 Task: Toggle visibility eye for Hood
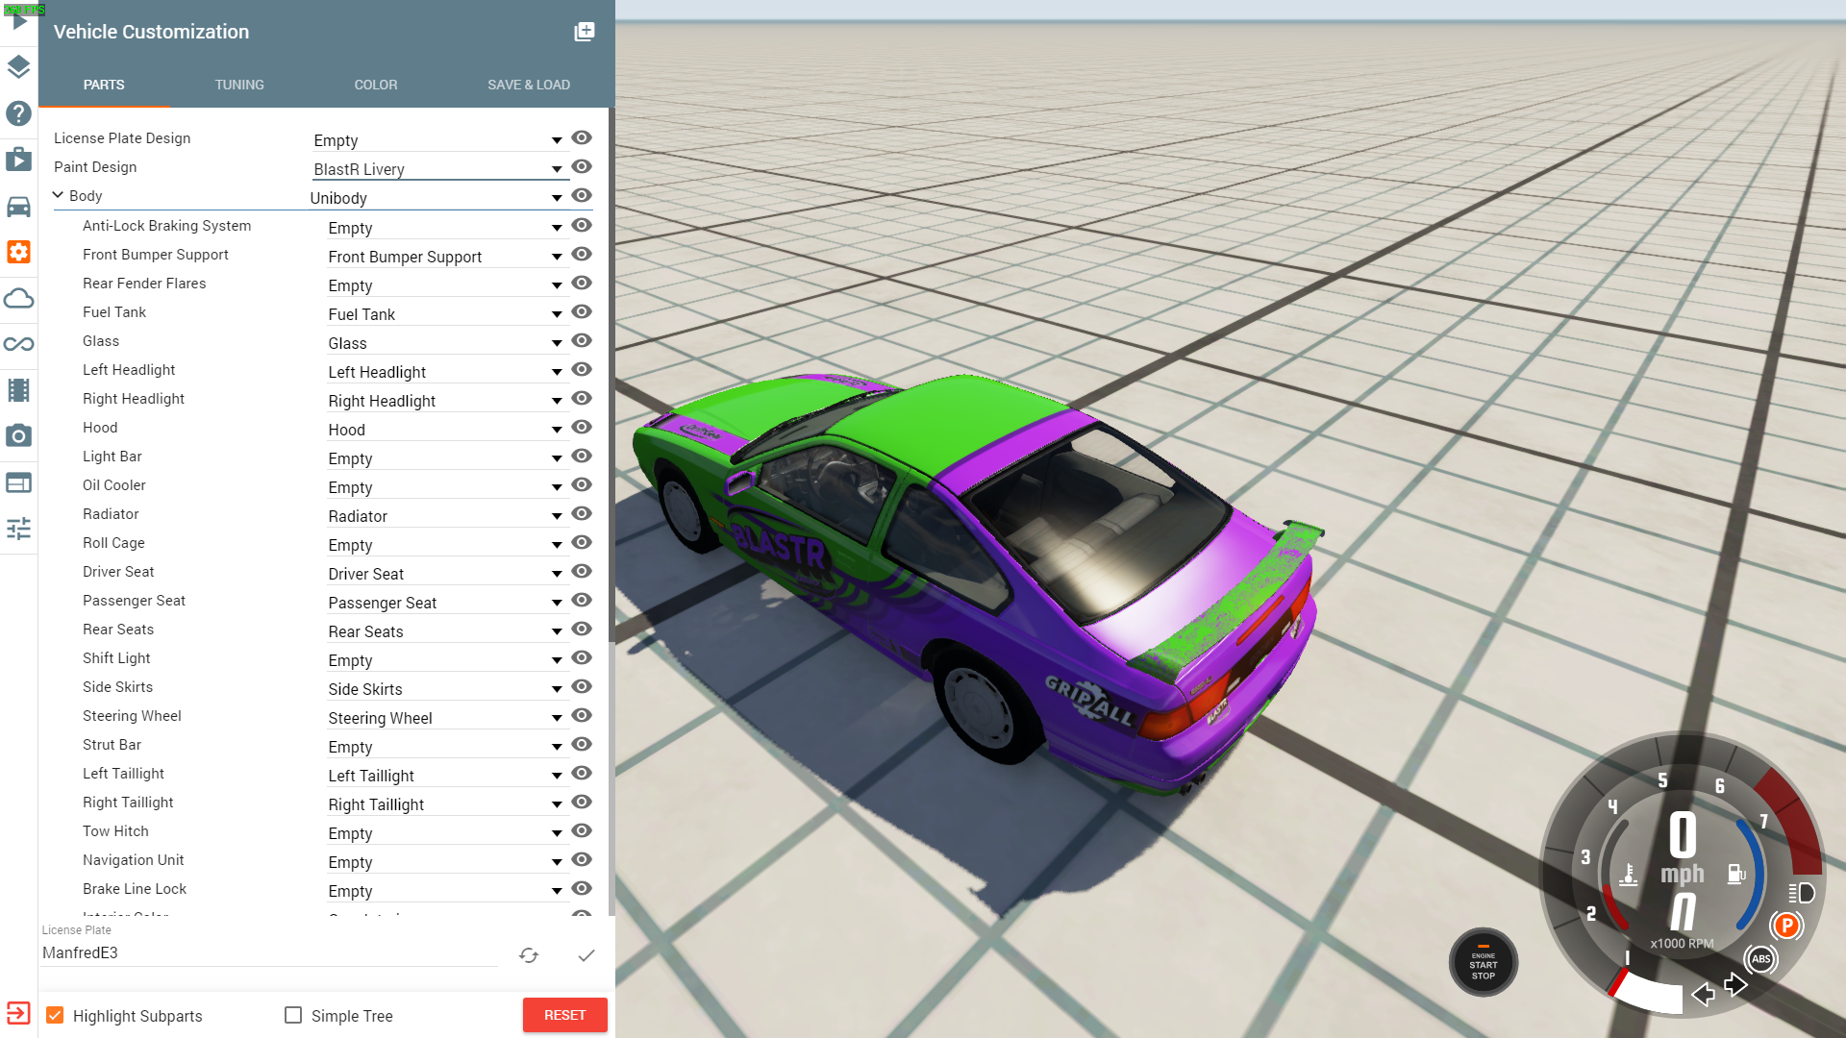(582, 428)
